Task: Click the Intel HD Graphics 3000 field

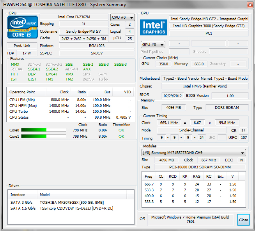Action: pyautogui.click(x=209, y=26)
